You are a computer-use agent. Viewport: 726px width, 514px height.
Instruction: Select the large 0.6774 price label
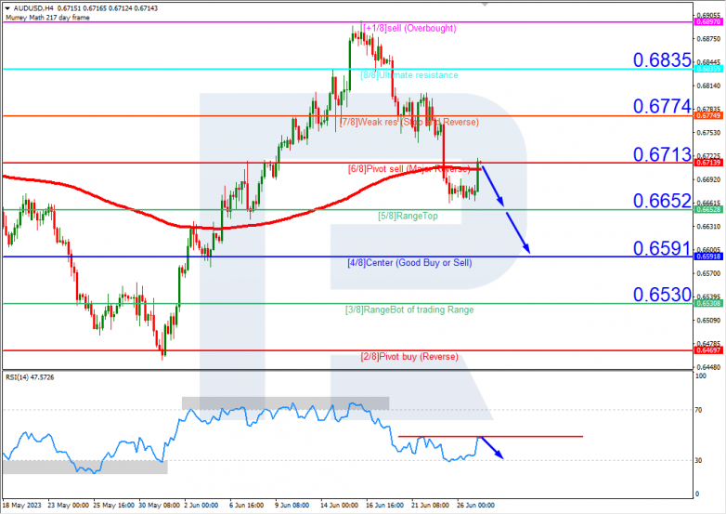click(662, 106)
